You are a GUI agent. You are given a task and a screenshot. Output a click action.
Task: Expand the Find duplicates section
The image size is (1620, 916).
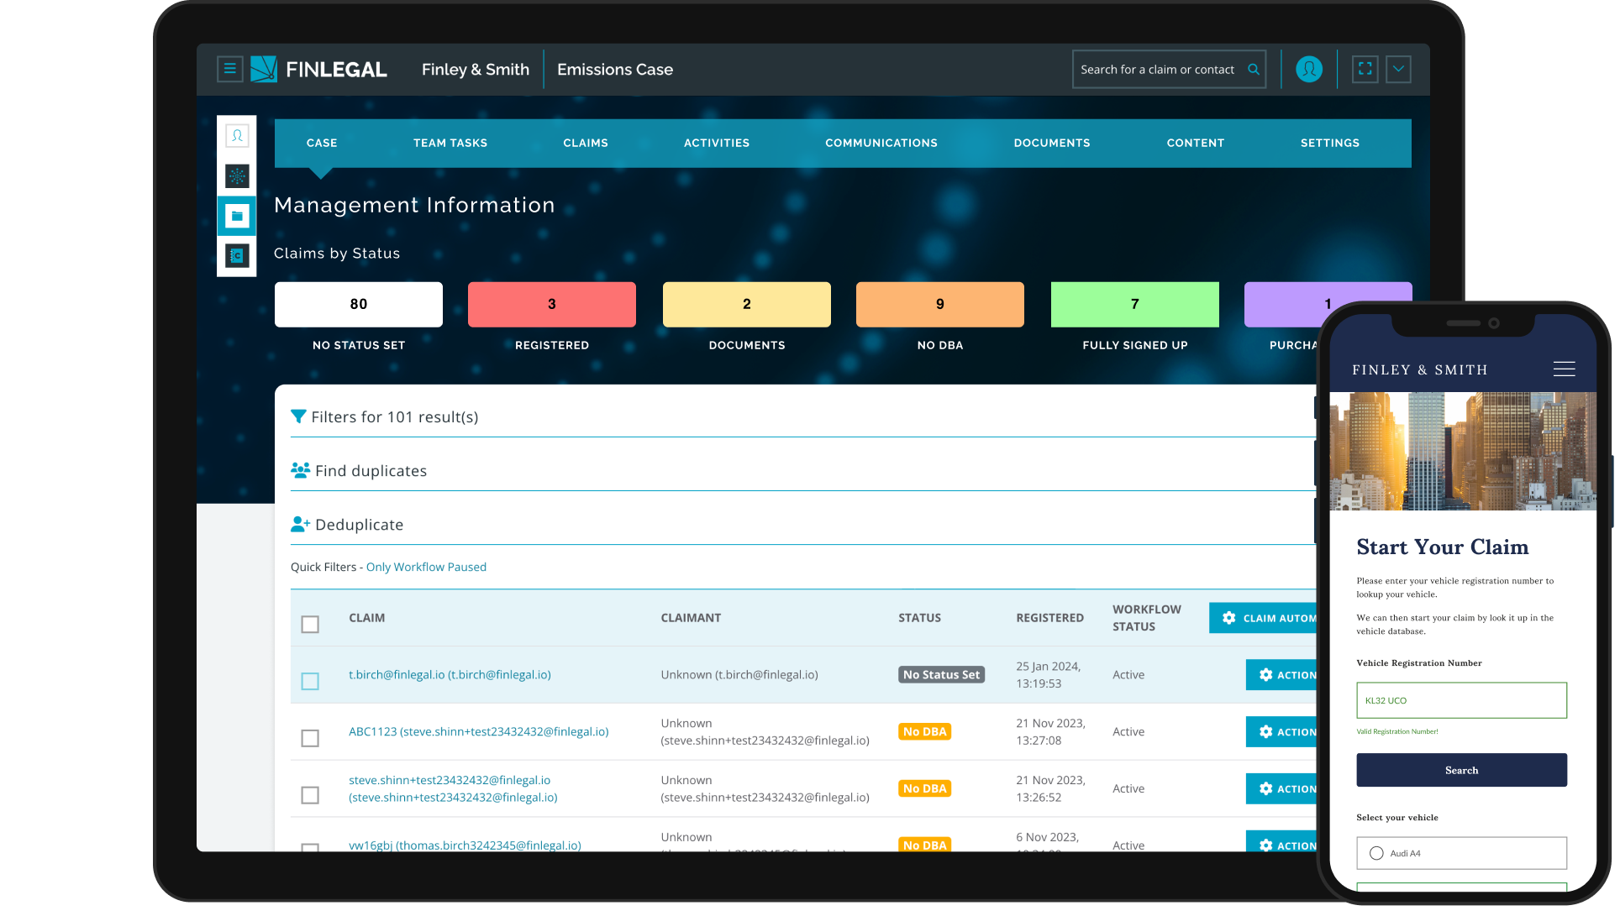[371, 470]
